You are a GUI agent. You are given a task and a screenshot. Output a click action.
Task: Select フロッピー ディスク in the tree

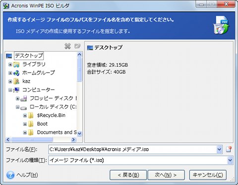(53, 98)
